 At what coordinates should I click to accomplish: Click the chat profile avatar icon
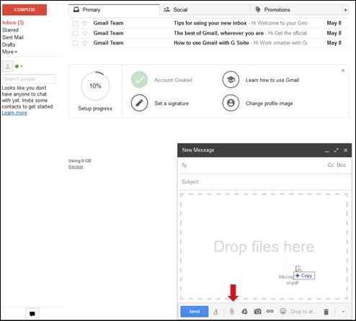click(x=7, y=66)
